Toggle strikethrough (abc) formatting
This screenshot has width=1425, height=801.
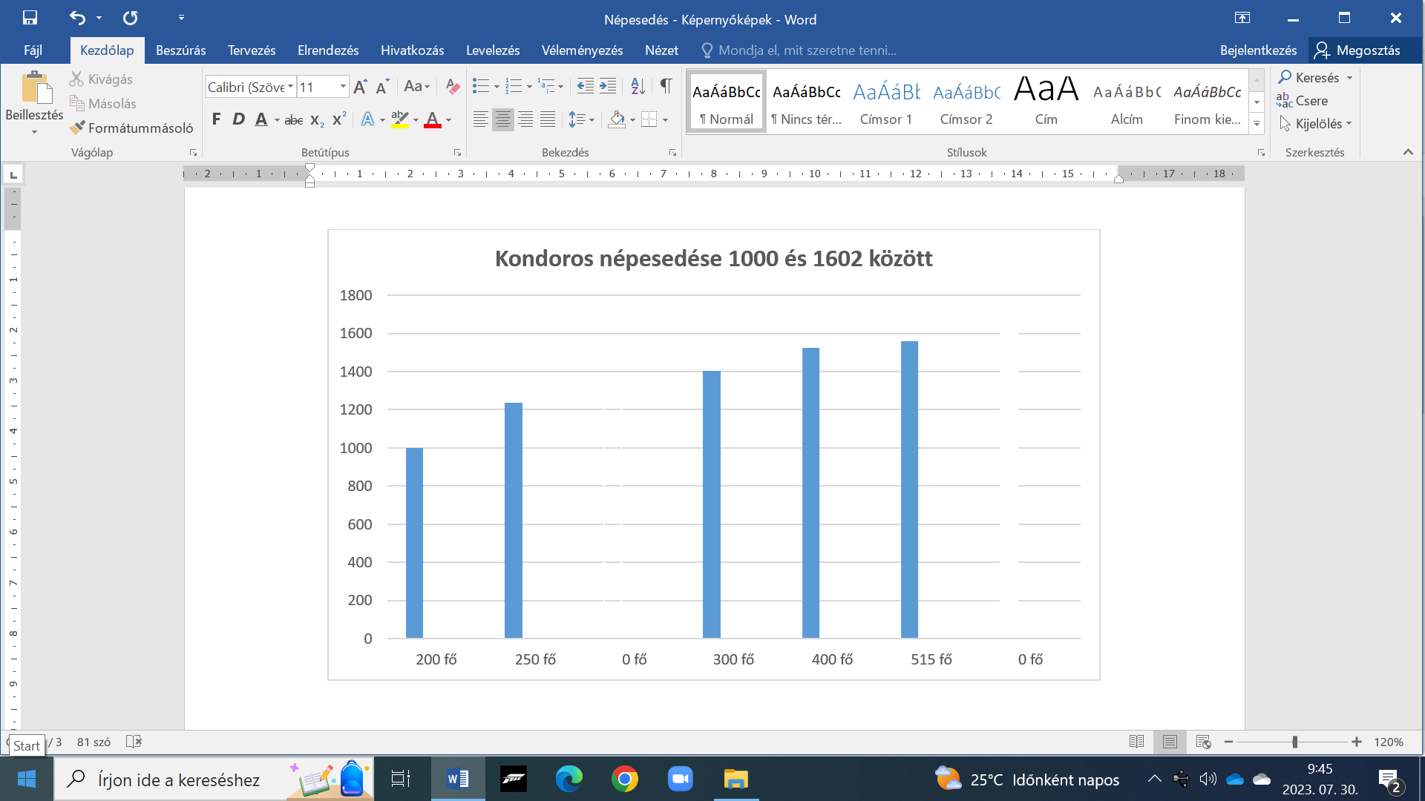coord(294,119)
